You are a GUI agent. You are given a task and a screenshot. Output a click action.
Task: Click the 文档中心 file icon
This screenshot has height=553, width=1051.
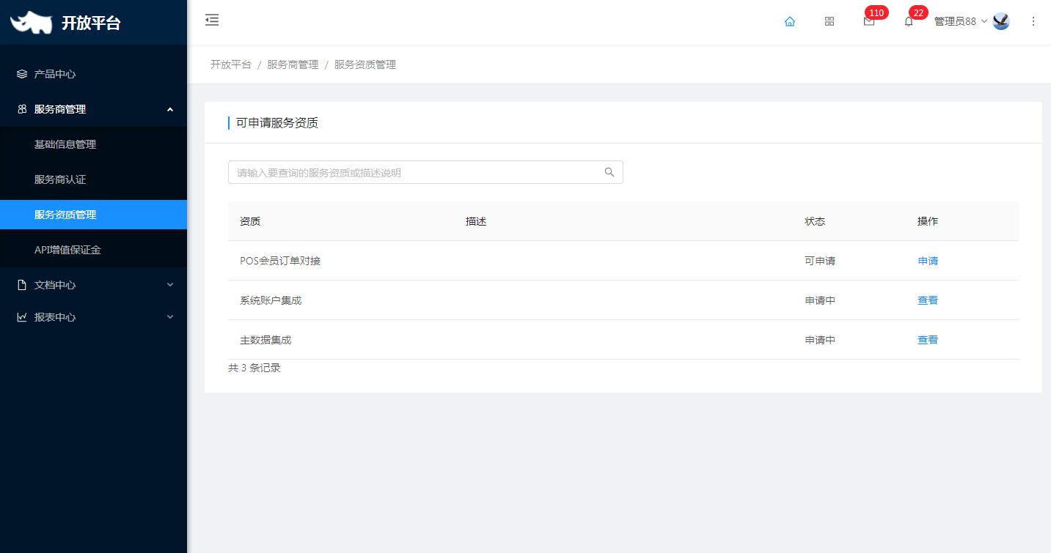tap(22, 285)
